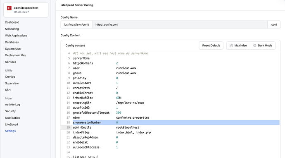Click Reset Default button

point(211,45)
